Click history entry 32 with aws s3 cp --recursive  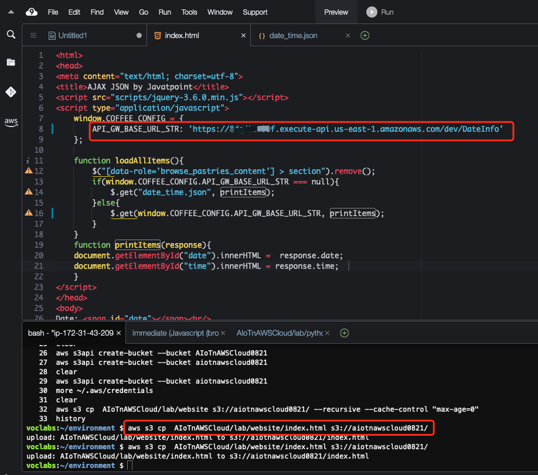point(267,409)
